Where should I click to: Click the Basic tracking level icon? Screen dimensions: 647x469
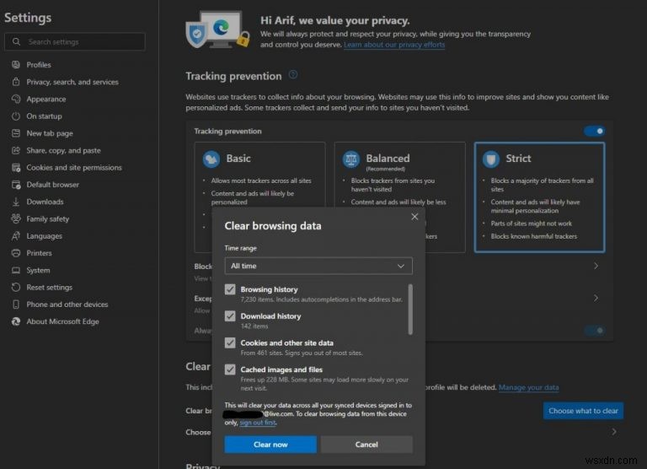coord(211,159)
